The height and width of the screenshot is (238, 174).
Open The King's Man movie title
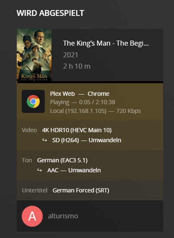pos(106,43)
